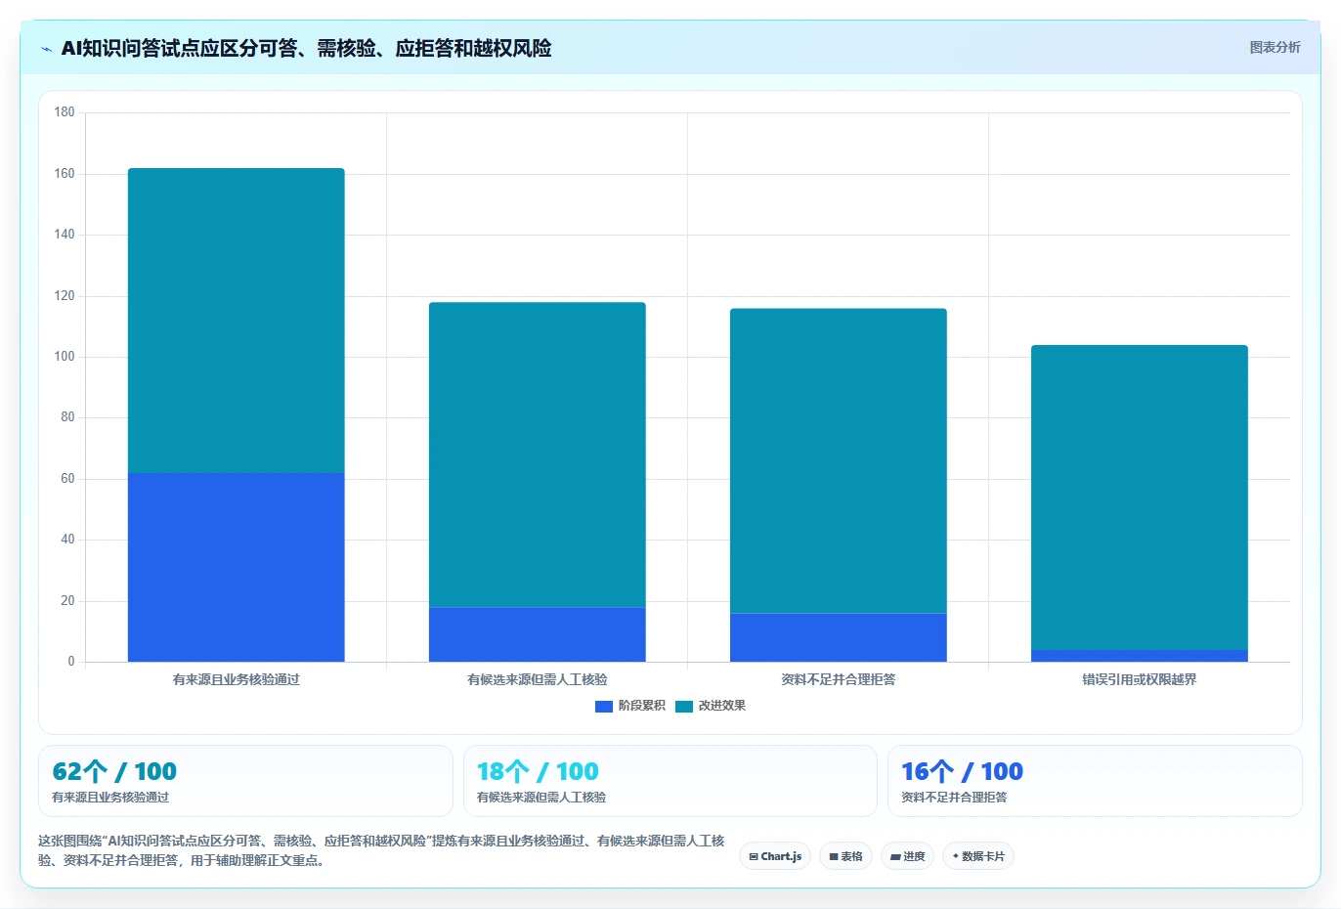This screenshot has height=909, width=1341.
Task: Click the y-axis tick label 20
Action: tap(67, 601)
